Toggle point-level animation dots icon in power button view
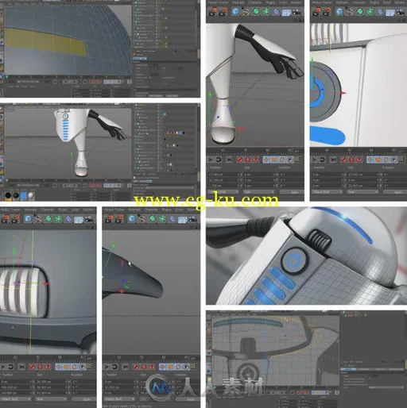The width and height of the screenshot is (407, 408). pos(401,160)
